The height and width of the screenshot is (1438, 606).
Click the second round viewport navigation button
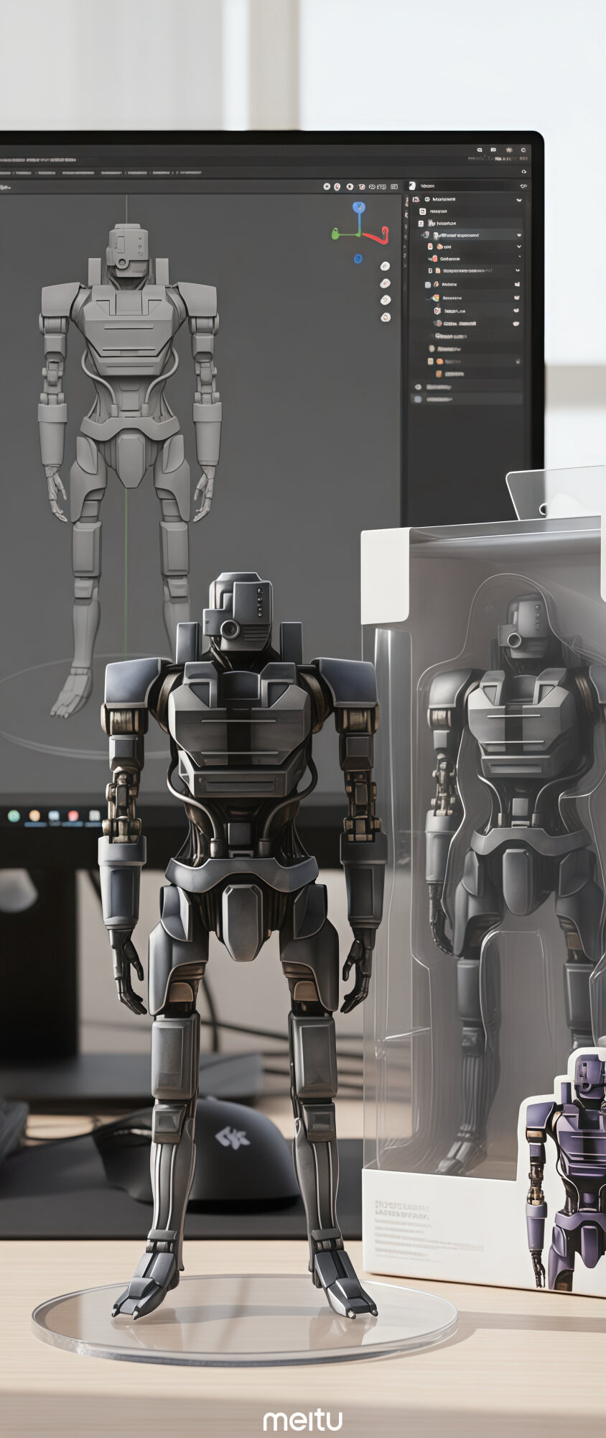[385, 283]
